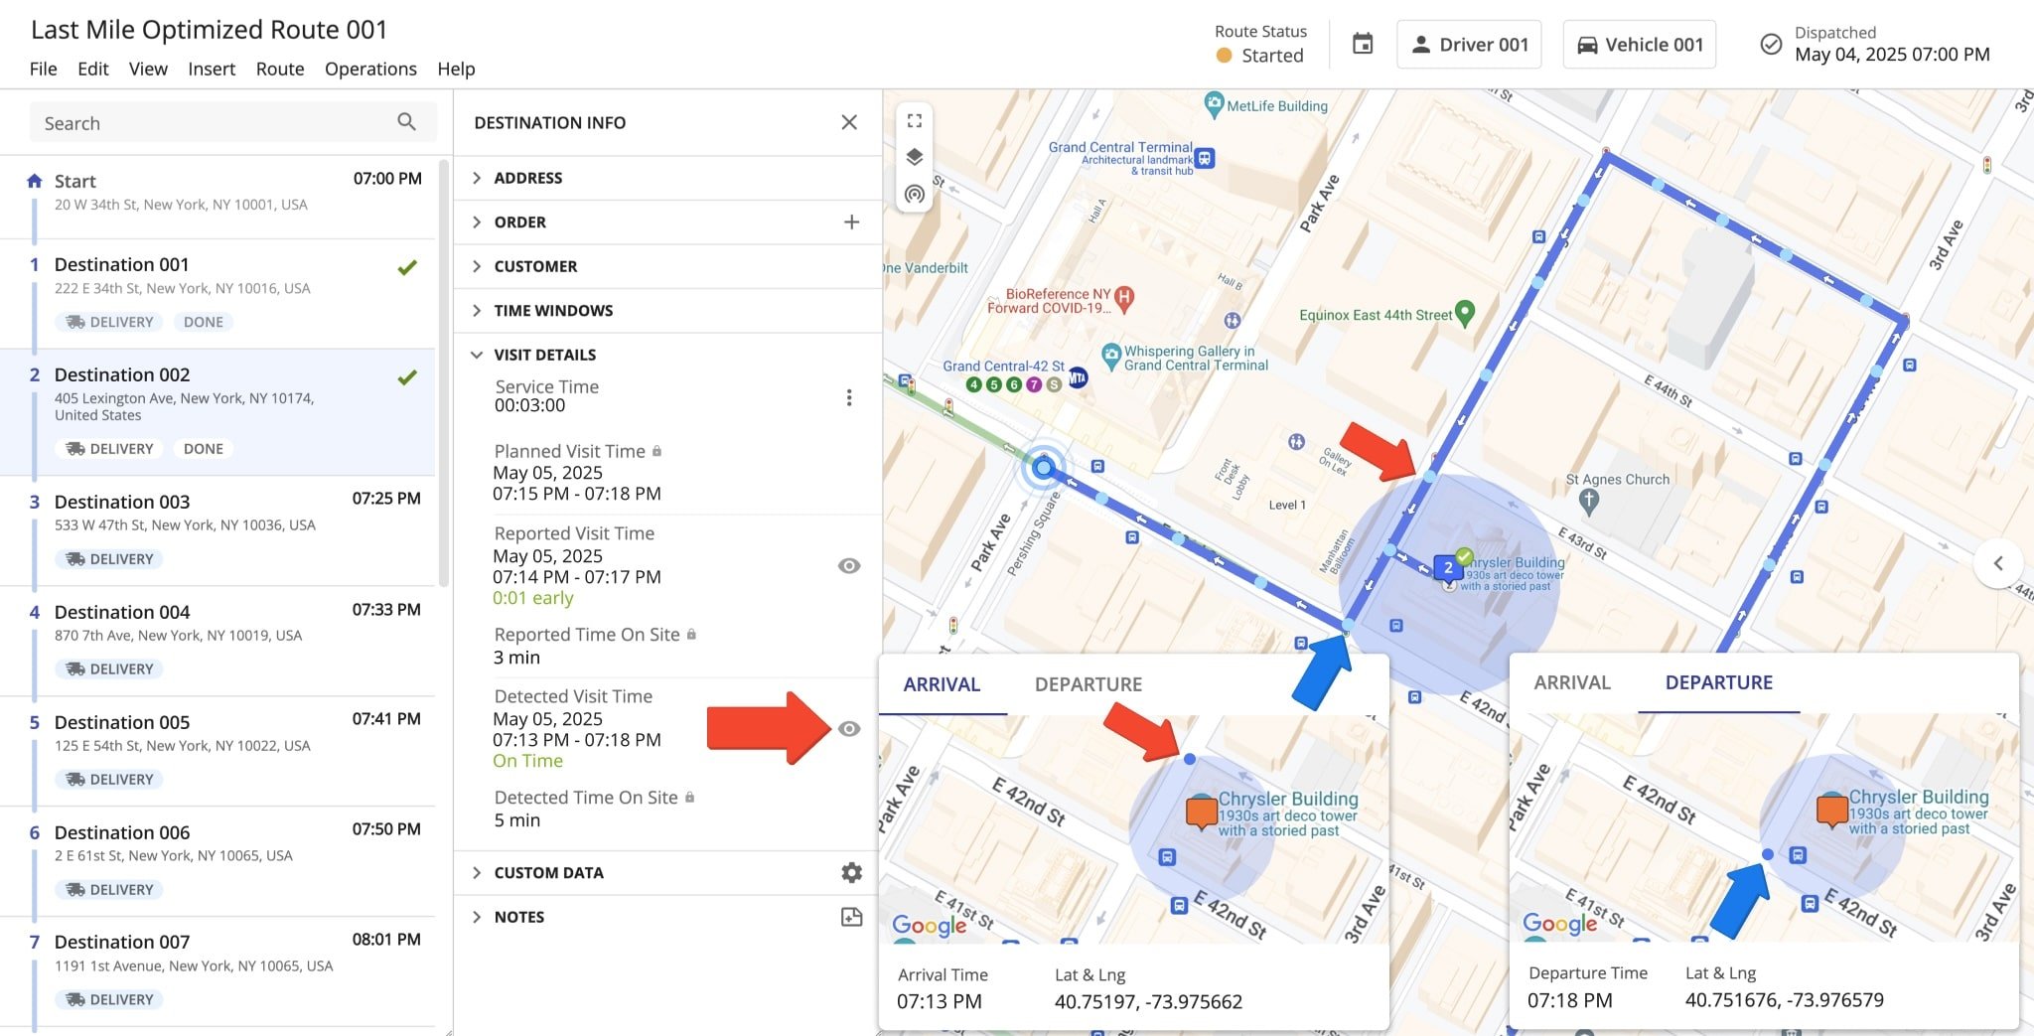Click the route search input field

[x=232, y=122]
